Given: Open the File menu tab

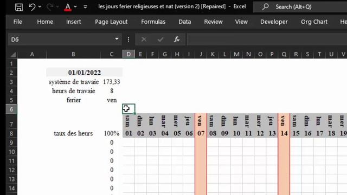Looking at the screenshot, I should (17, 22).
